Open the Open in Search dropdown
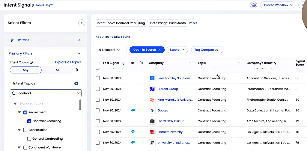Screen dimensions: 307x151 click(147, 50)
